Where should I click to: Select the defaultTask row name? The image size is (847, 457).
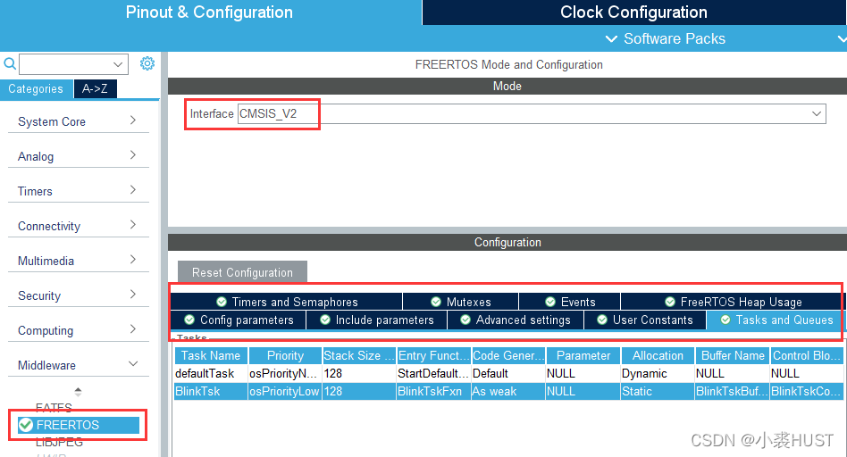(x=211, y=373)
